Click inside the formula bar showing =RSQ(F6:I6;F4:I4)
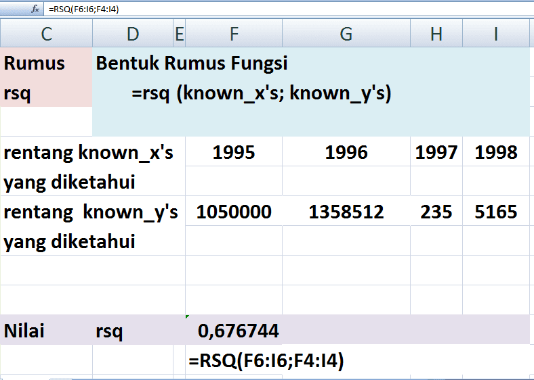534x380 pixels. coord(289,9)
